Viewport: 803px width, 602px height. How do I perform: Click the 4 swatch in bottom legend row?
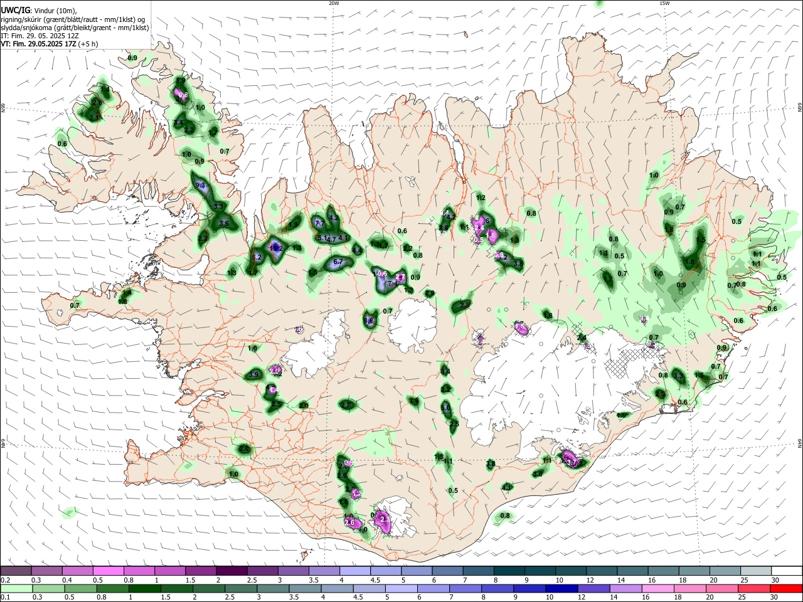pos(336,588)
